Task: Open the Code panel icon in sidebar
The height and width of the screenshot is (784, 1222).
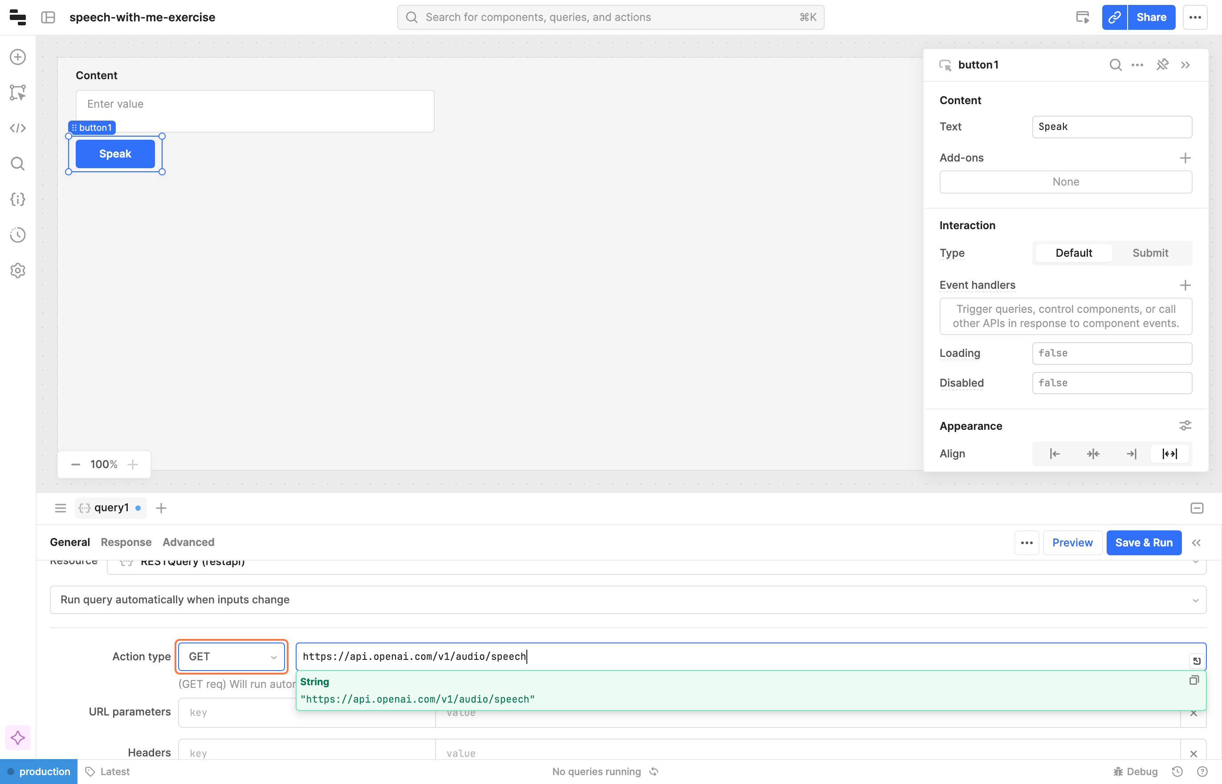Action: coord(18,128)
